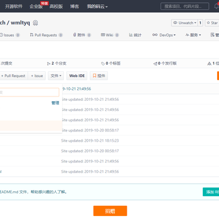Open the Web IDE

(77, 75)
